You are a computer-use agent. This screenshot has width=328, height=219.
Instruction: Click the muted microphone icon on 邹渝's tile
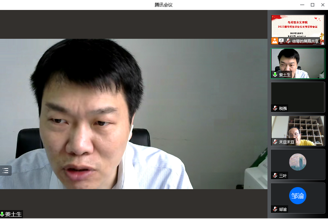[275, 209]
